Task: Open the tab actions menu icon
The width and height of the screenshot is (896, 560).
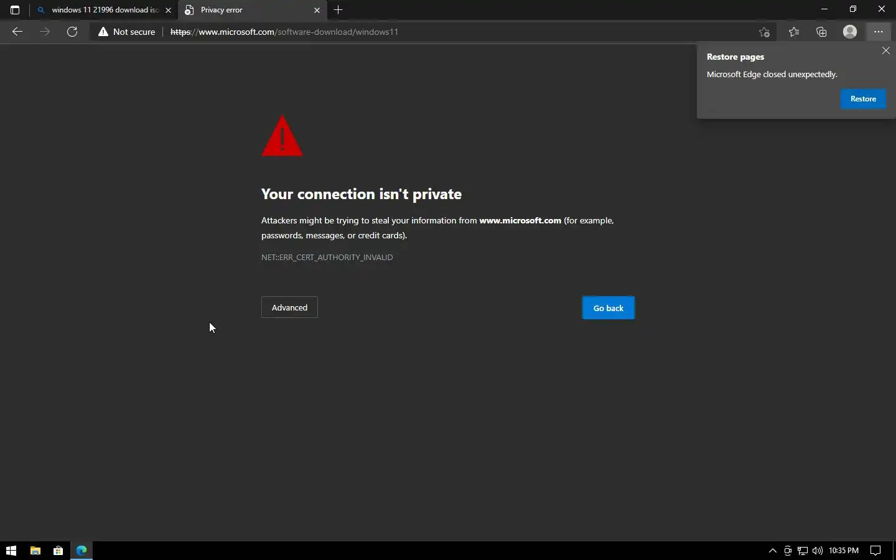Action: pyautogui.click(x=15, y=10)
